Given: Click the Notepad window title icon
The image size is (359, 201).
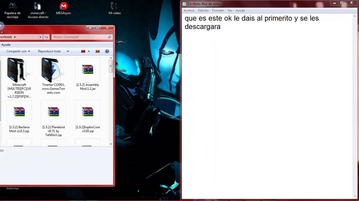Looking at the screenshot, I should click(x=184, y=4).
